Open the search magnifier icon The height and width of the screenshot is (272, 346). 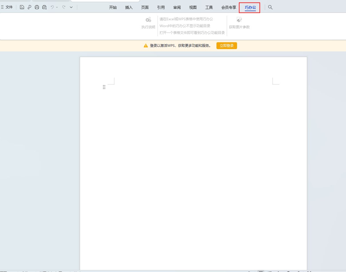click(x=270, y=7)
